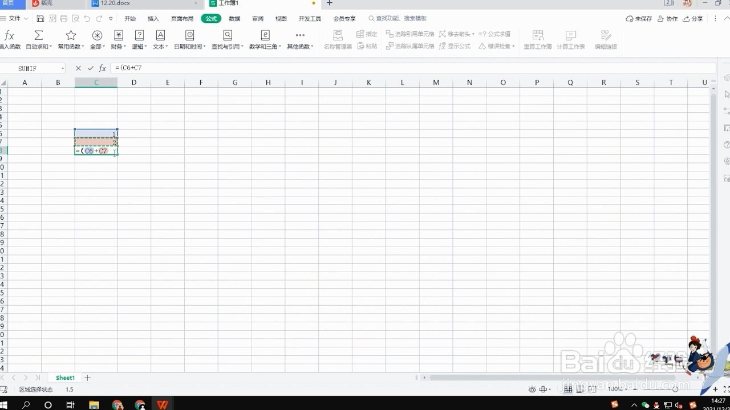Open reading mode crosshair dropdown in status bar

point(545,389)
